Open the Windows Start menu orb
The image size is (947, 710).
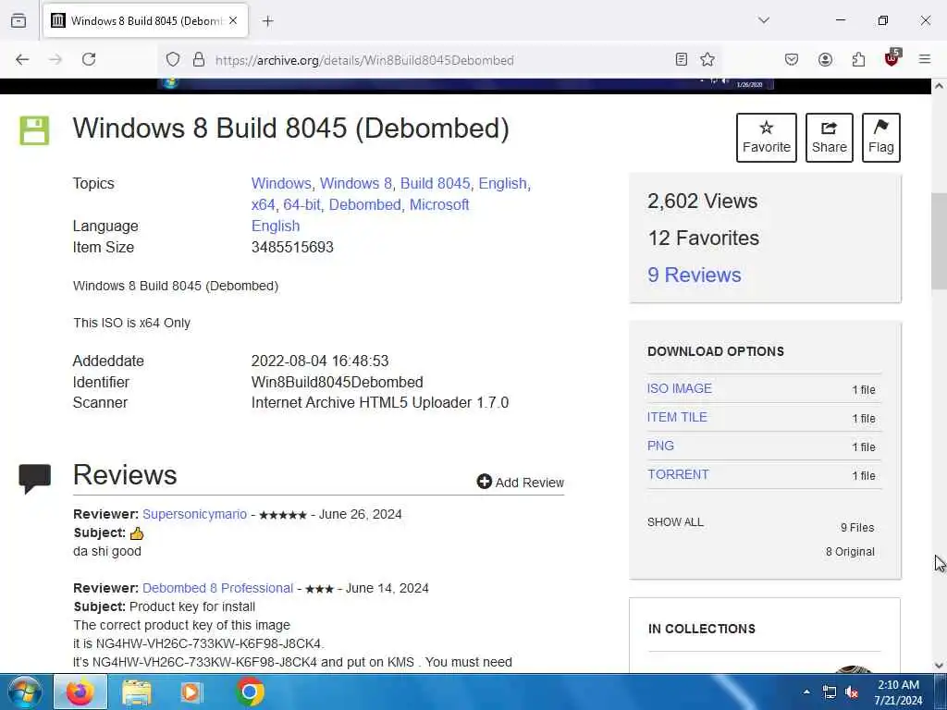pyautogui.click(x=25, y=692)
